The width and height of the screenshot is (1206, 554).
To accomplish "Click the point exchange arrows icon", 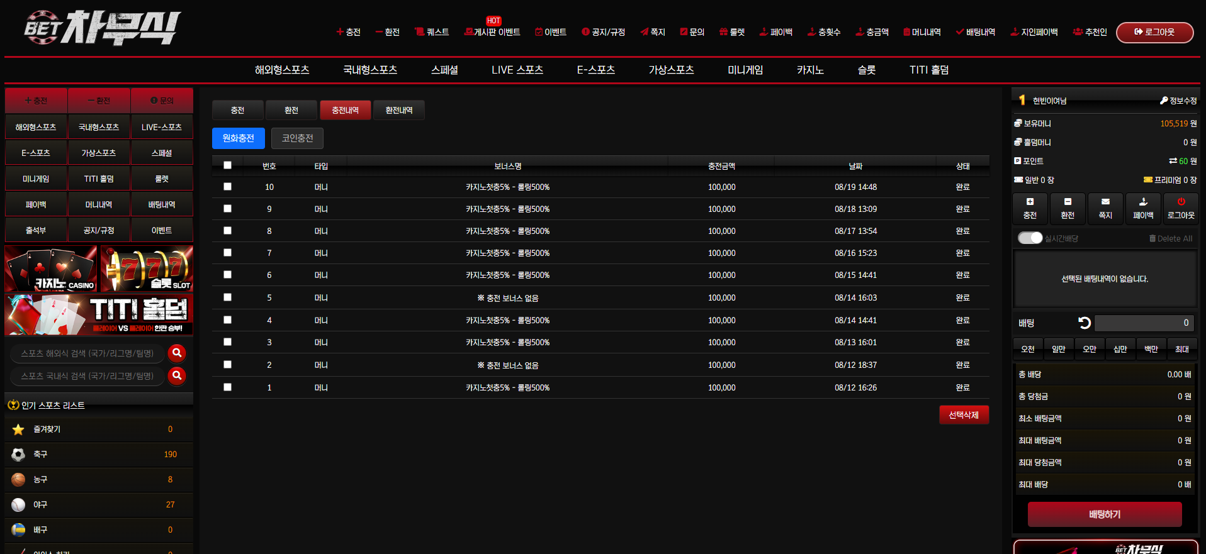I will click(x=1173, y=161).
